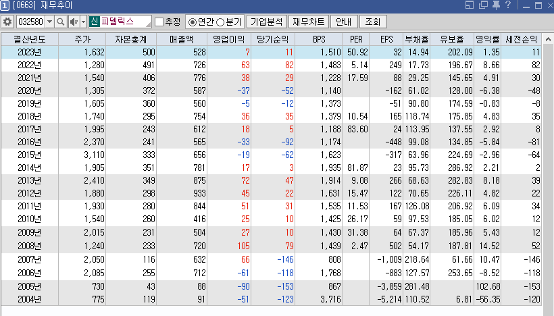Image resolution: width=554 pixels, height=316 pixels.
Task: Click the green 신 badge icon
Action: [x=94, y=22]
